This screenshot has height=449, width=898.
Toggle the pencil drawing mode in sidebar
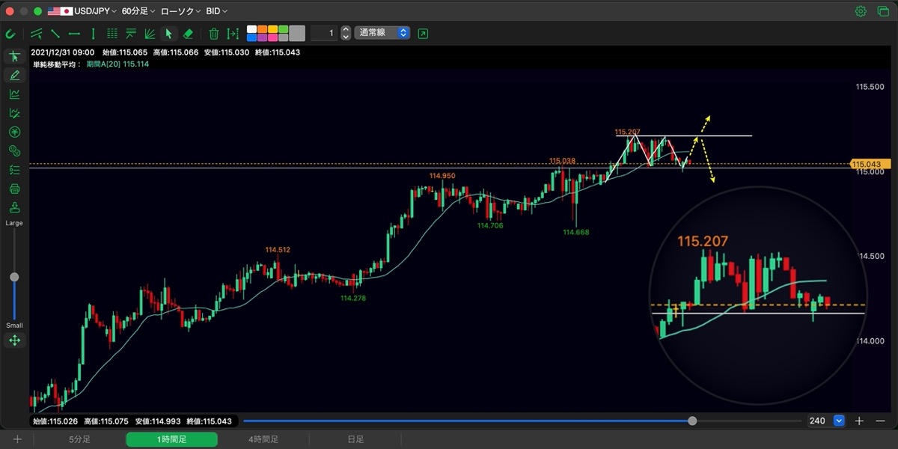click(14, 76)
